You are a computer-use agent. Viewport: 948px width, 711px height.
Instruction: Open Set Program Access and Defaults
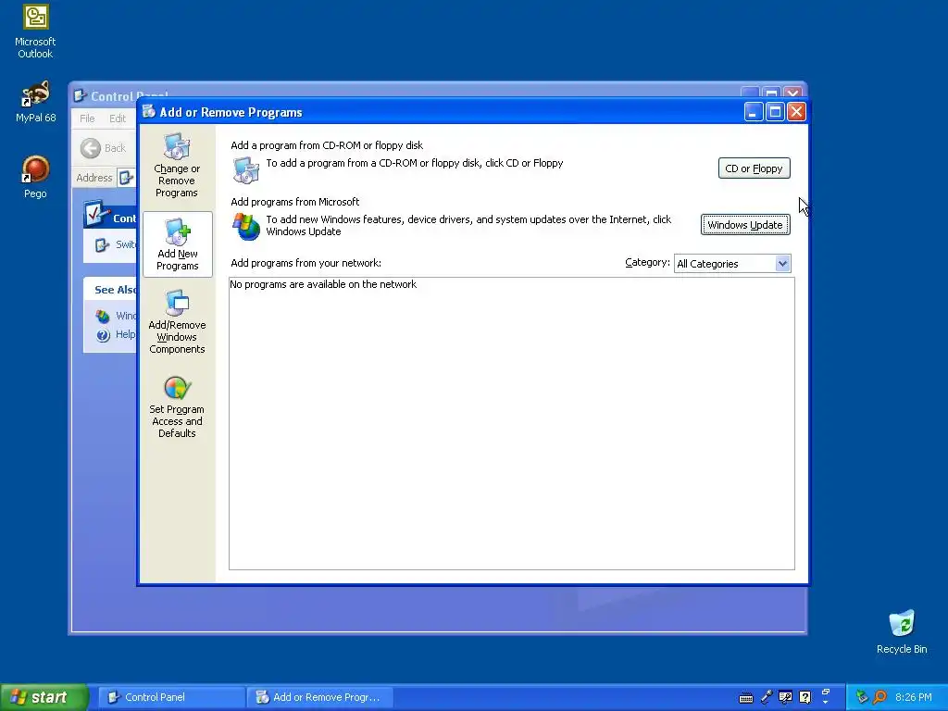(177, 406)
